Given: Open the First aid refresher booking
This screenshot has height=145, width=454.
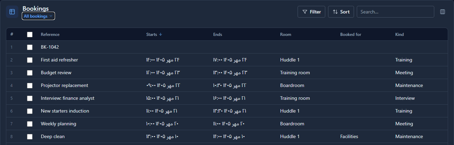Looking at the screenshot, I should coord(59,60).
